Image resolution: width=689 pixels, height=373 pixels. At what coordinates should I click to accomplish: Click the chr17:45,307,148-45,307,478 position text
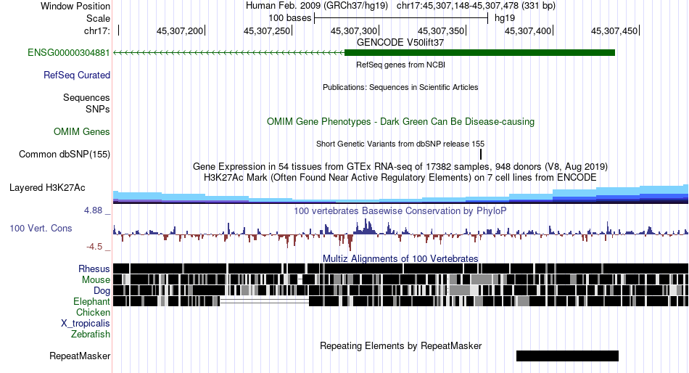[x=476, y=6]
